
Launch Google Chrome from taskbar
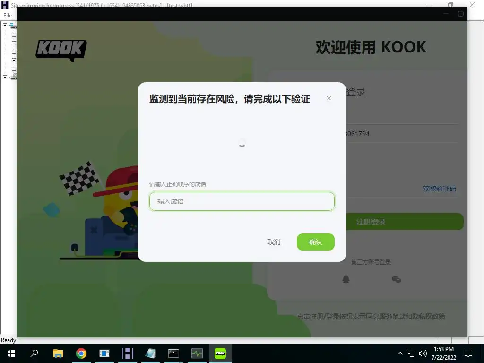click(81, 354)
